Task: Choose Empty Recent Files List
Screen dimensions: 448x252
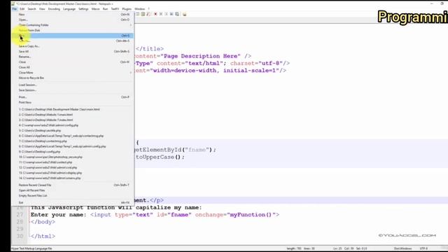Action: [73, 196]
